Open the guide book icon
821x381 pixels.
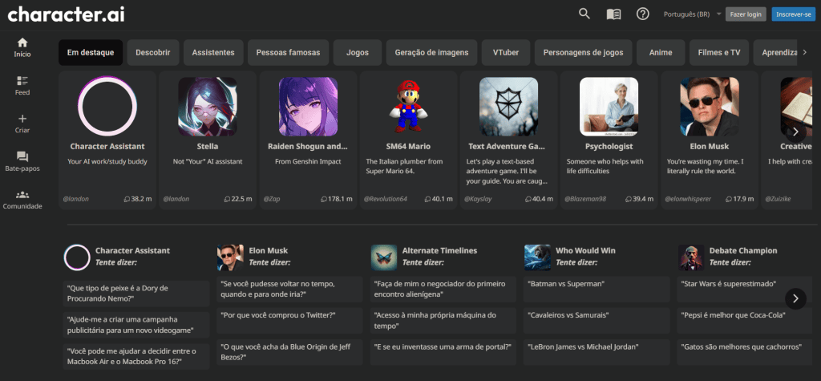[x=613, y=14]
